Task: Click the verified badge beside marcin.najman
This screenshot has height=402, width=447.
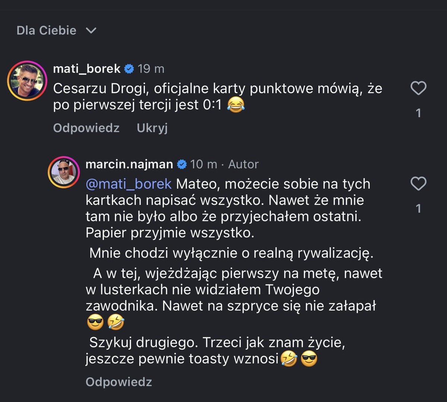Action: [x=182, y=164]
